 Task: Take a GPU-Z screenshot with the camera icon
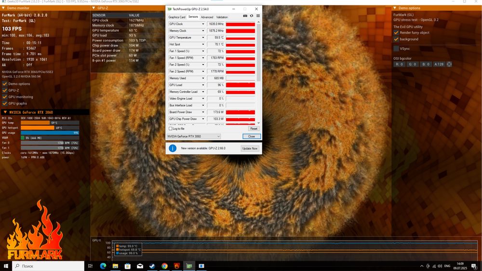[245, 16]
